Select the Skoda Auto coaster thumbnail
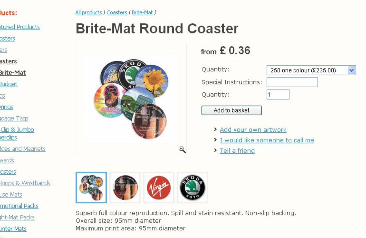This screenshot has height=238, width=366. 192,188
